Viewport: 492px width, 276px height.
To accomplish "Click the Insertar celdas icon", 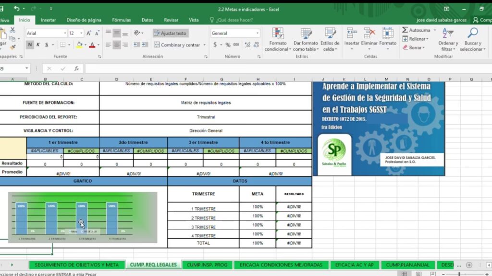I will 352,34.
